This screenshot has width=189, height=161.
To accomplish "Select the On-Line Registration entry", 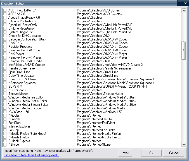I will pyautogui.click(x=22, y=28).
